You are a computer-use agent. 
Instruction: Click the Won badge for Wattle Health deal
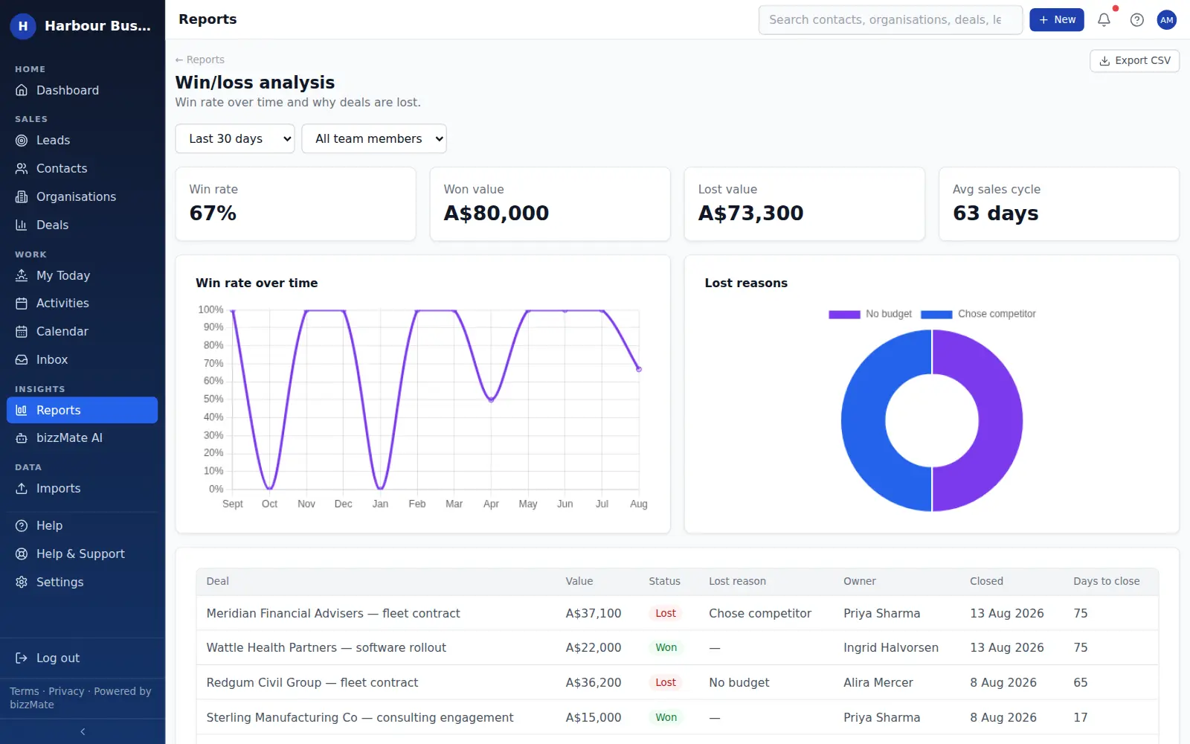666,648
